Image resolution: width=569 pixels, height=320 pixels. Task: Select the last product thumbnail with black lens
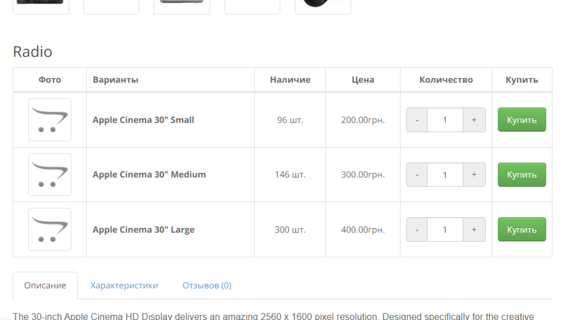point(323,6)
